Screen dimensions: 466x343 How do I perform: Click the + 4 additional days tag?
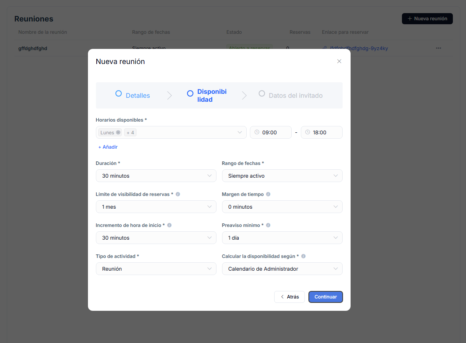(130, 133)
